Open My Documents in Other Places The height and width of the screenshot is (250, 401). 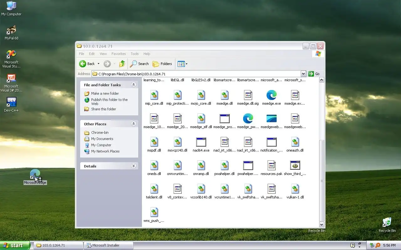click(102, 139)
